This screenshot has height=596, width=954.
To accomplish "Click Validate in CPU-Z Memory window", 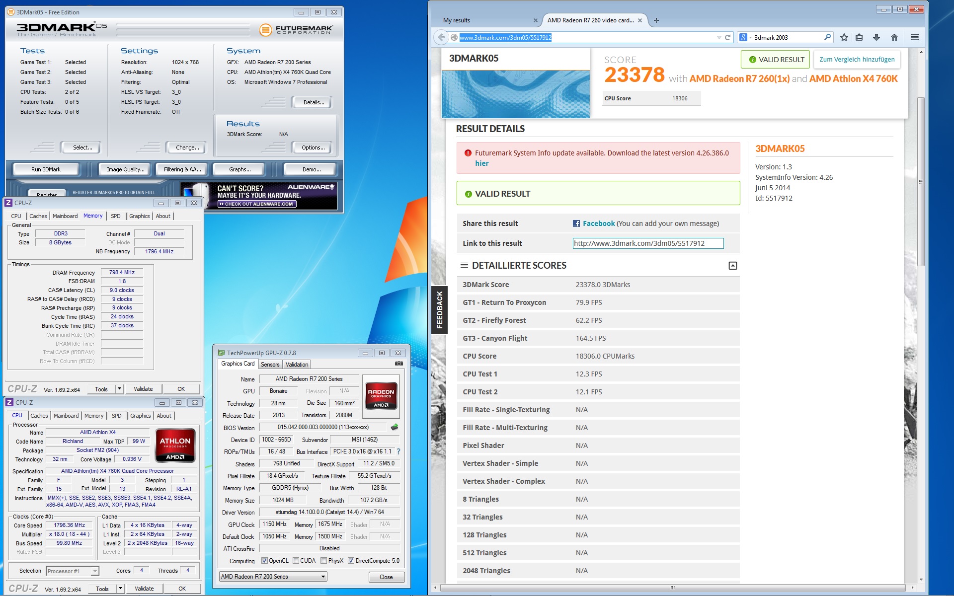I will (143, 389).
